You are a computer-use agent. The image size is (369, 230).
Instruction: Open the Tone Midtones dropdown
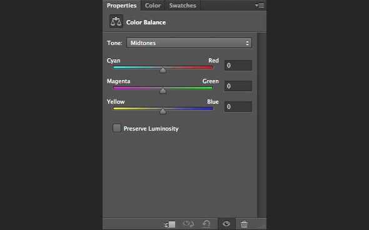tap(189, 43)
